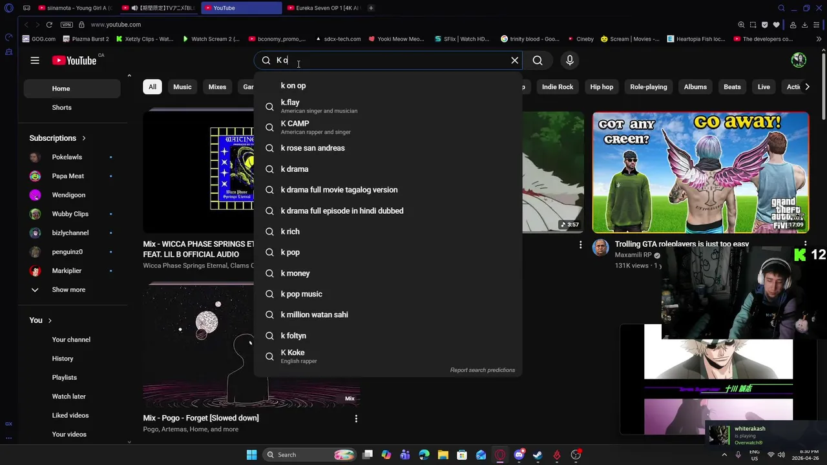This screenshot has width=827, height=465.
Task: Select the 'All' filter chip
Action: (152, 87)
